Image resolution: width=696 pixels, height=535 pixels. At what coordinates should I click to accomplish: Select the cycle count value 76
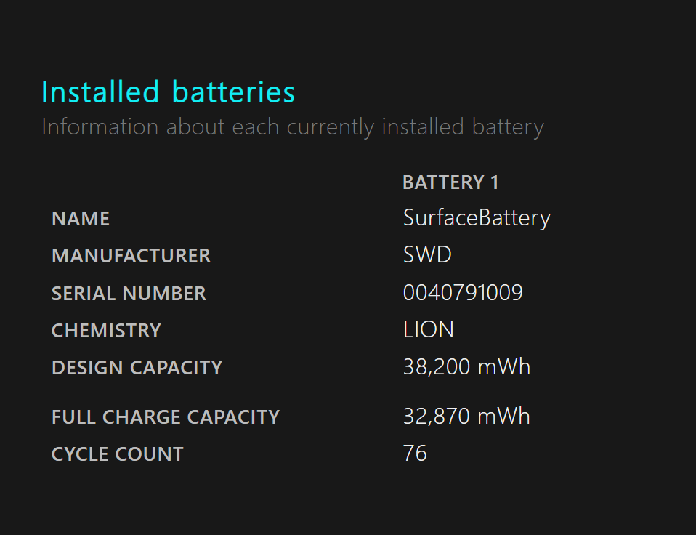click(x=415, y=454)
